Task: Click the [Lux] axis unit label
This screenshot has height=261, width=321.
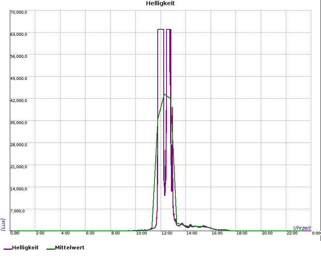Action: [x=3, y=224]
